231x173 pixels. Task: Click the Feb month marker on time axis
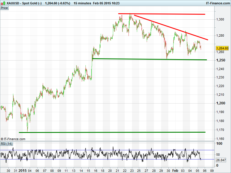176,170
